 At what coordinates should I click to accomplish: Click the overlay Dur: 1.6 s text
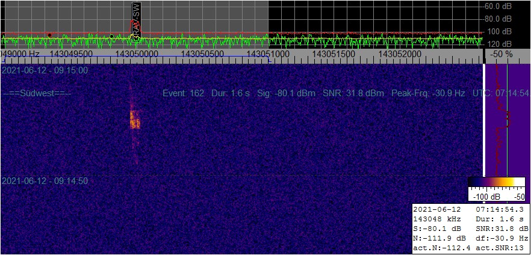[x=230, y=93]
